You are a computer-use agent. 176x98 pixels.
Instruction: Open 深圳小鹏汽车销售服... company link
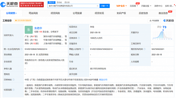[x=53, y=36]
